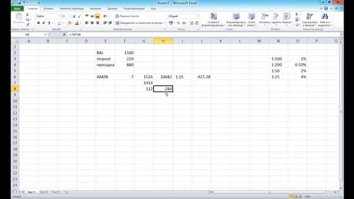Screen dimensions: 354x199
Task: Click the Fill down icon
Action: (297, 20)
